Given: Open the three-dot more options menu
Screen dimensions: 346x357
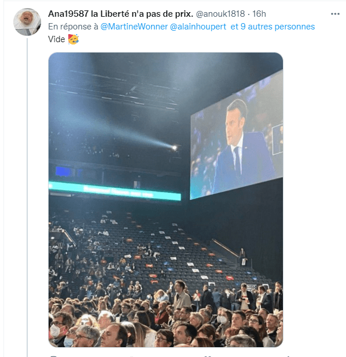Looking at the screenshot, I should 335,14.
